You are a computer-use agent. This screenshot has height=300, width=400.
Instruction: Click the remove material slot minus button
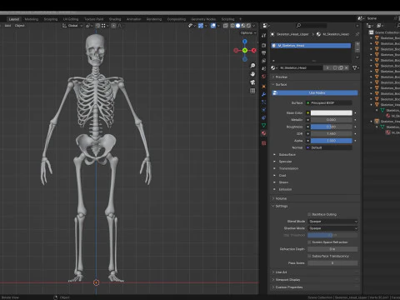[357, 50]
